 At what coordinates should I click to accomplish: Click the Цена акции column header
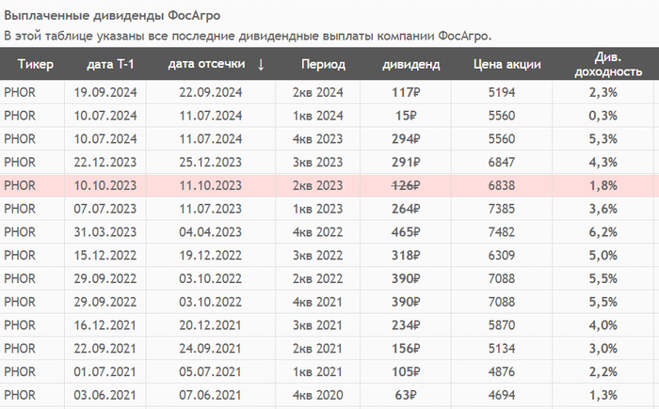[506, 64]
